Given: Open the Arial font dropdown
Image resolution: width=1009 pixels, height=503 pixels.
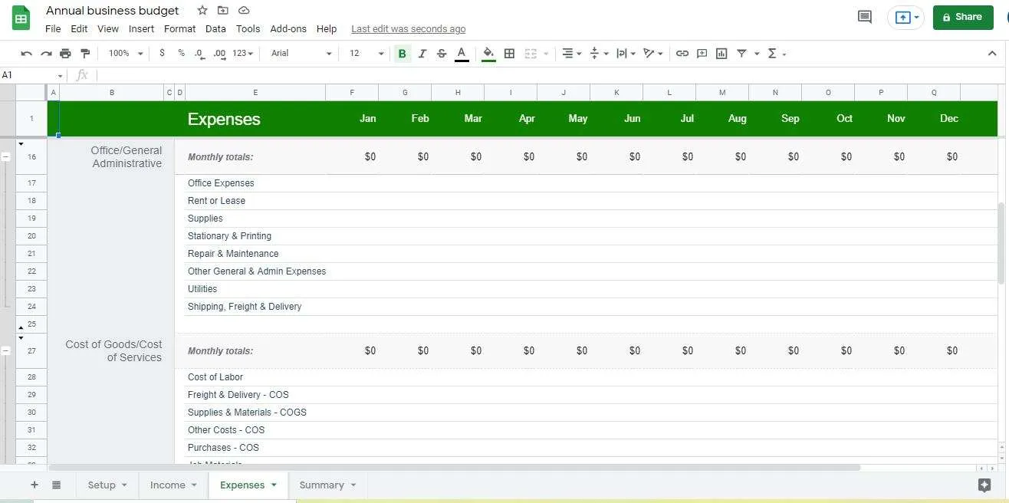Looking at the screenshot, I should (x=301, y=54).
